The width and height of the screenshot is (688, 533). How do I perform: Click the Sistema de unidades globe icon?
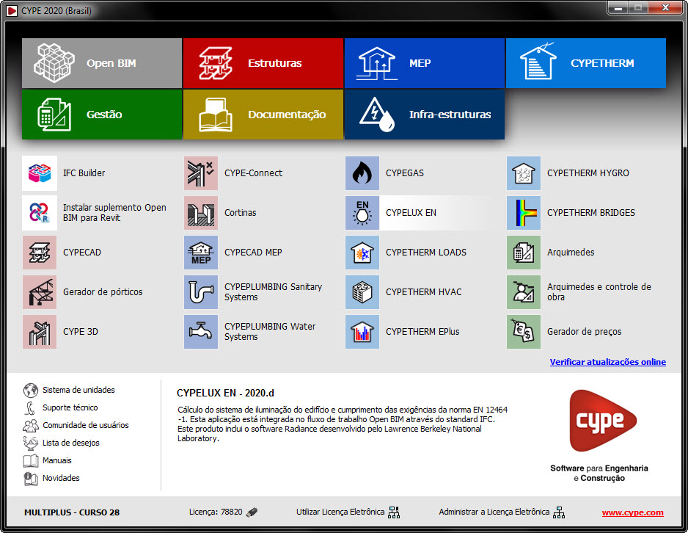[31, 391]
